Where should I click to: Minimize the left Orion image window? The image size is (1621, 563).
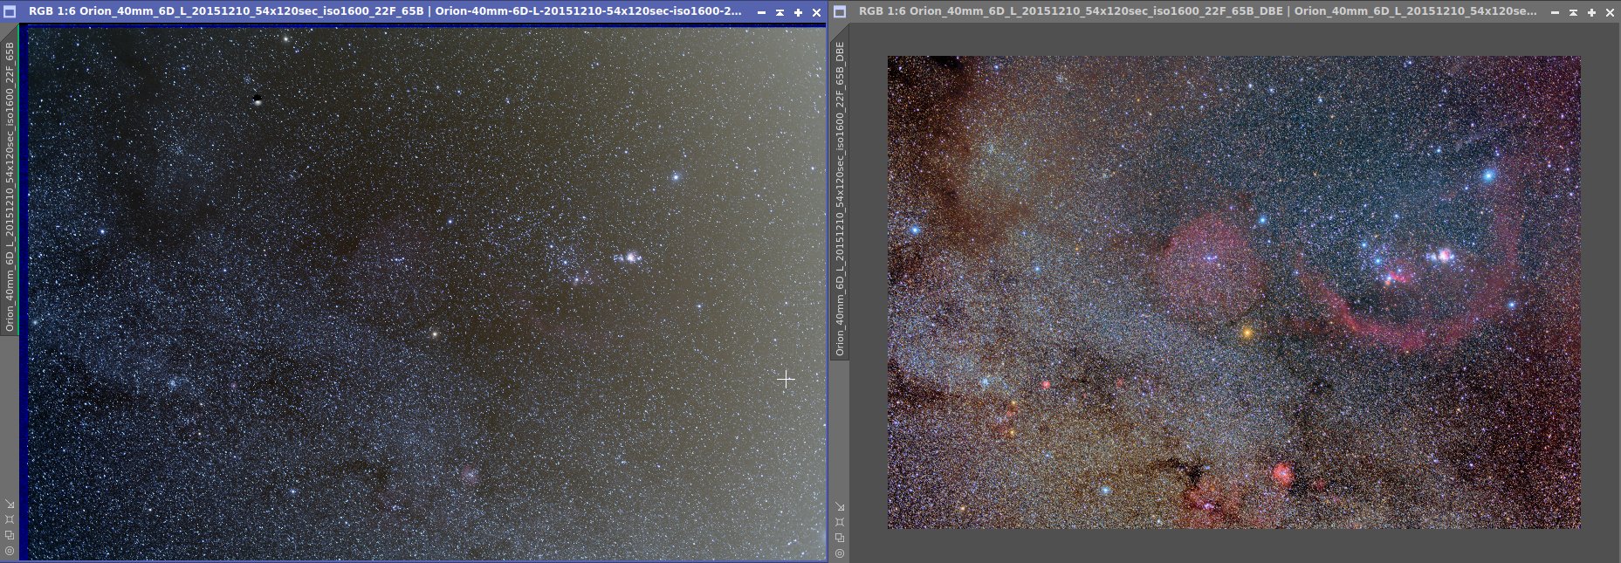[761, 12]
